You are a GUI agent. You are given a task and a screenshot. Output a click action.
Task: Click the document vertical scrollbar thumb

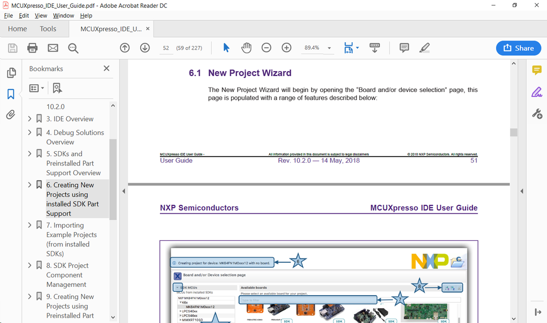[514, 132]
